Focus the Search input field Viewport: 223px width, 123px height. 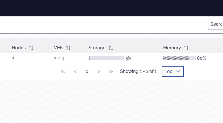(216, 24)
